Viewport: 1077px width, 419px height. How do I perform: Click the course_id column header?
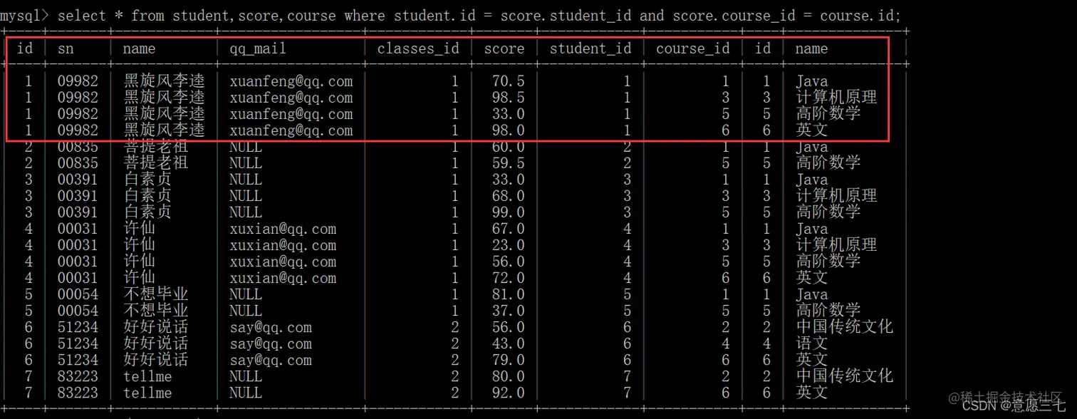693,49
